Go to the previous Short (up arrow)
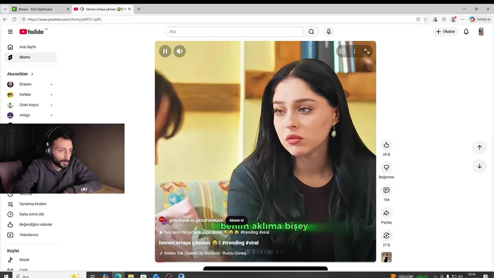494x278 pixels. click(x=479, y=147)
